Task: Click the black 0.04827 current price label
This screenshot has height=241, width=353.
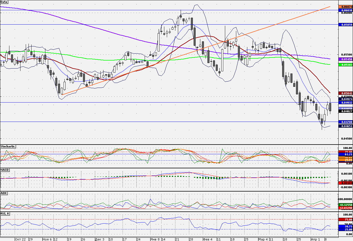Action: [x=346, y=111]
